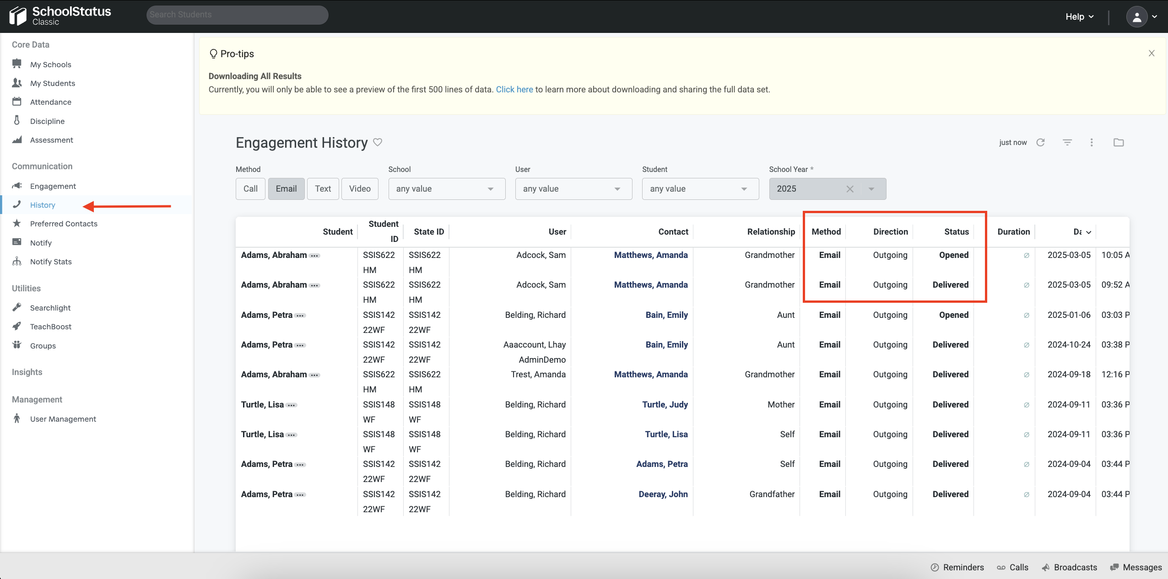1168x579 pixels.
Task: Click the Searchlight tool icon
Action: pyautogui.click(x=17, y=307)
